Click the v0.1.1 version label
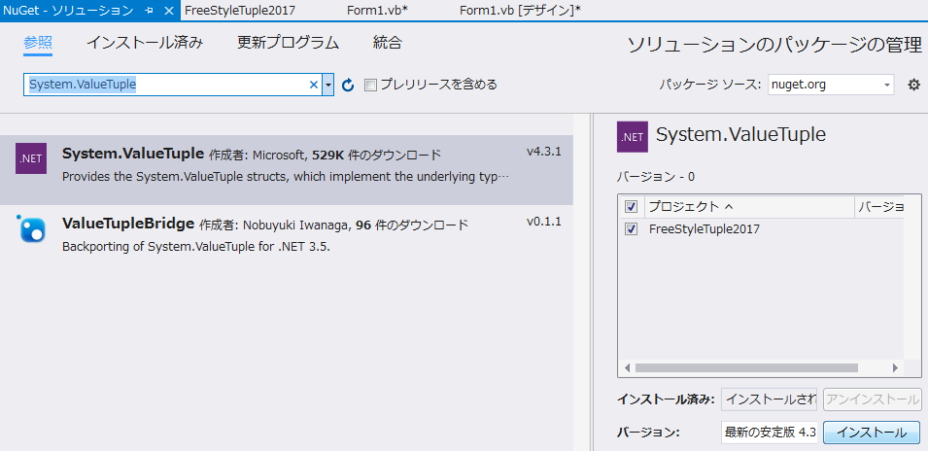This screenshot has height=451, width=928. [x=544, y=222]
